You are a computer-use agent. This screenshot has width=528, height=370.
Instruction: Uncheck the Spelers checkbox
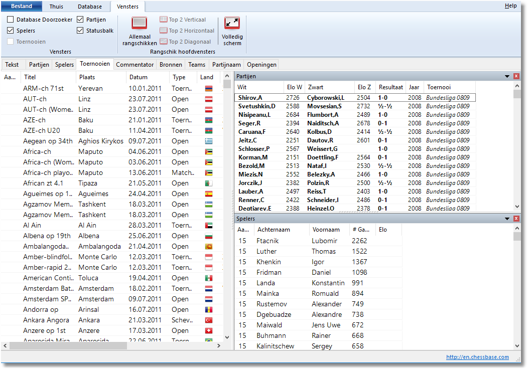click(11, 31)
